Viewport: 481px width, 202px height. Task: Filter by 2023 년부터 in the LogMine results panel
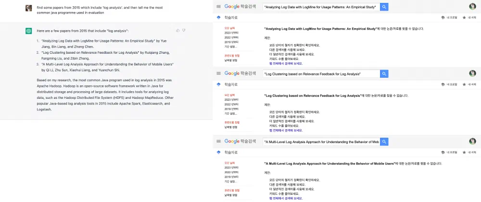pos(230,33)
